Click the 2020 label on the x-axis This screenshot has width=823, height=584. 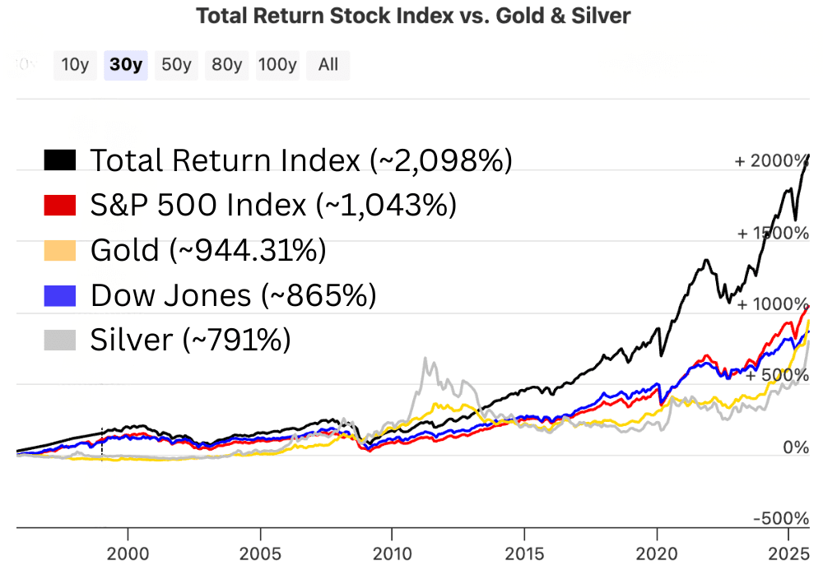click(x=657, y=552)
